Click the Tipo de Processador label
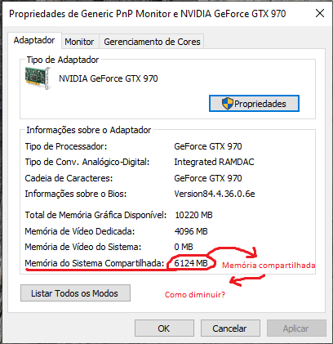333x344 pixels. pos(66,146)
